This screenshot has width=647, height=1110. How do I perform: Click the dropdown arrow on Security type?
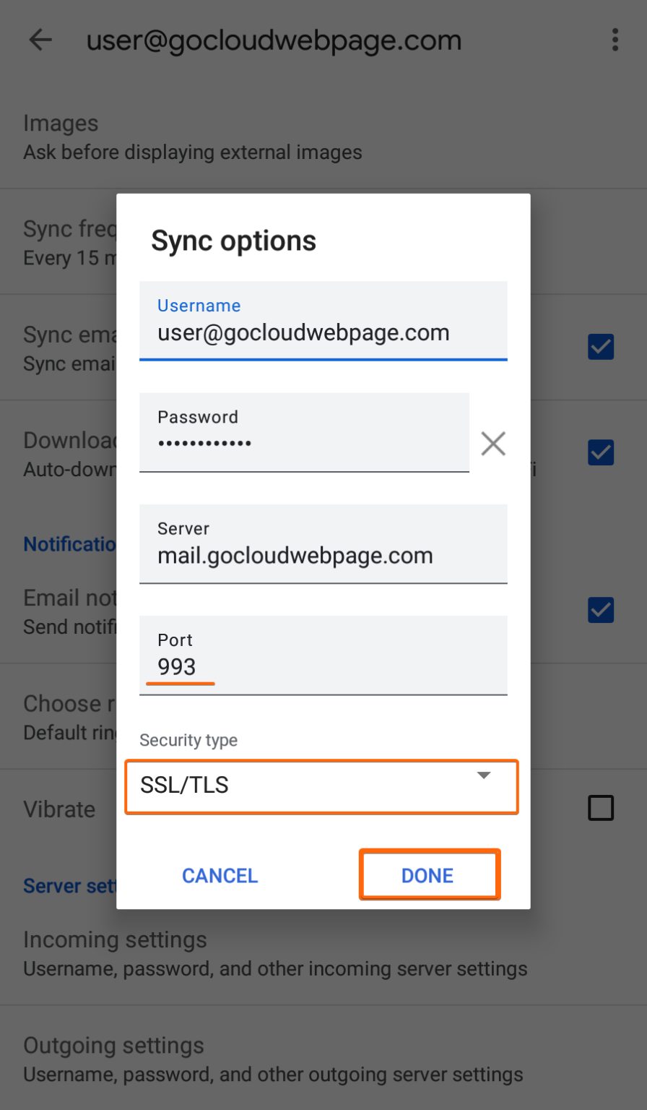(485, 775)
